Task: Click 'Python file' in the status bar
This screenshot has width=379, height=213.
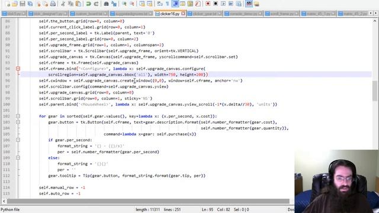Action: tap(10, 209)
